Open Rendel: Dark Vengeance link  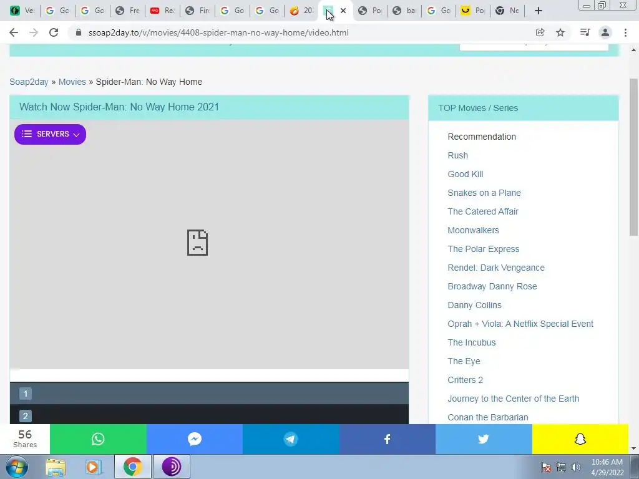pyautogui.click(x=496, y=268)
